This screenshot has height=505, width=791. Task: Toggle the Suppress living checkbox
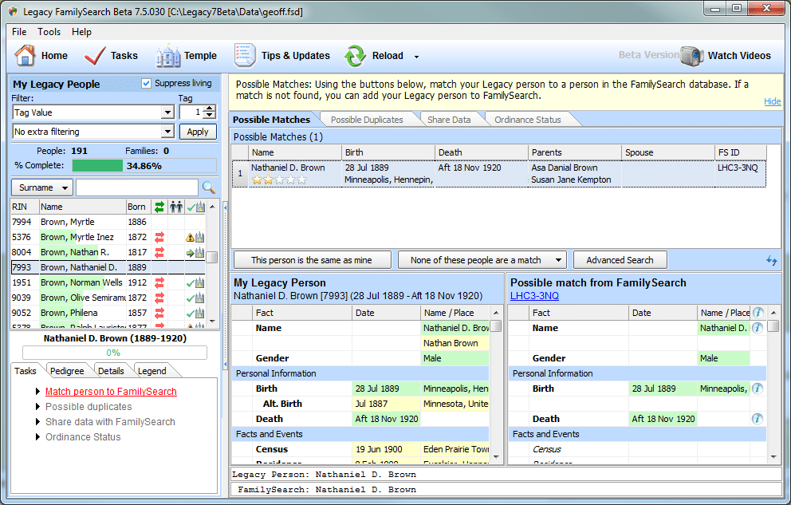click(146, 83)
